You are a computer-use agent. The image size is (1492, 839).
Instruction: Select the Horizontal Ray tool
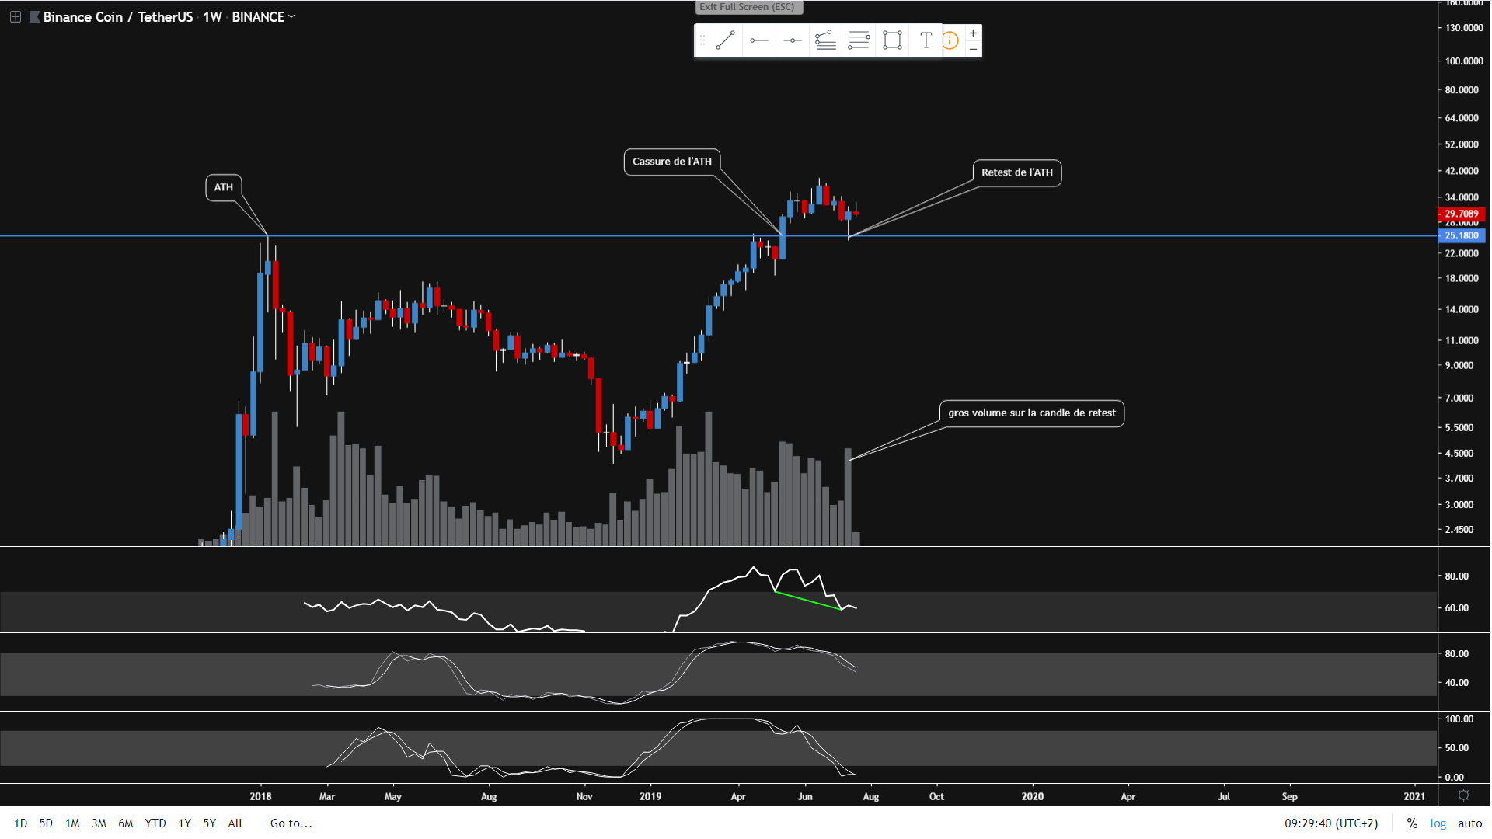click(759, 40)
